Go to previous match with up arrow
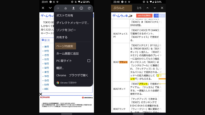This screenshot has width=205, height=115. [x=147, y=8]
